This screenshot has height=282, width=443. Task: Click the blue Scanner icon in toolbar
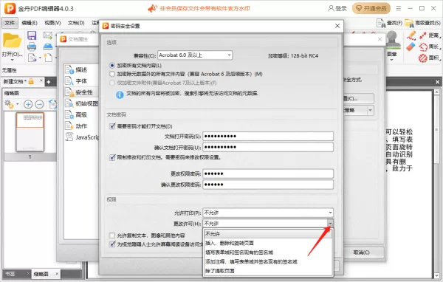48,47
